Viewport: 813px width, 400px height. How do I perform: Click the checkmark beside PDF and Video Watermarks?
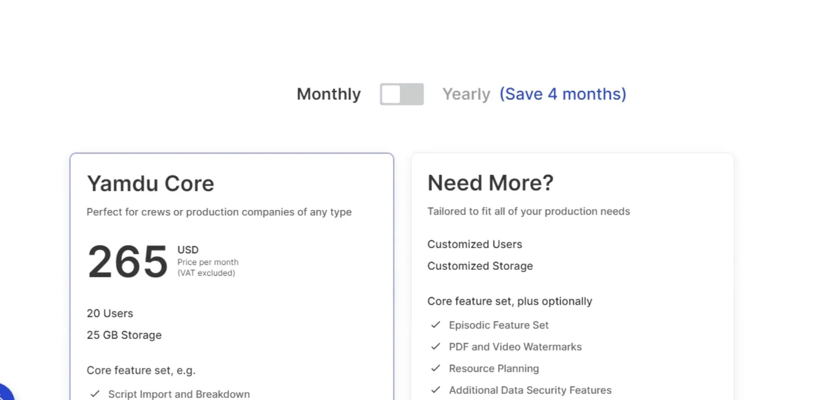click(436, 347)
